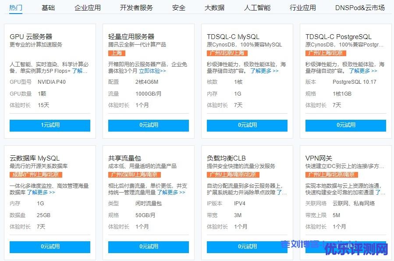This screenshot has width=394, height=261.
Task: Open 立即体验 link in 轻量应用服务器 card
Action: pos(152,71)
